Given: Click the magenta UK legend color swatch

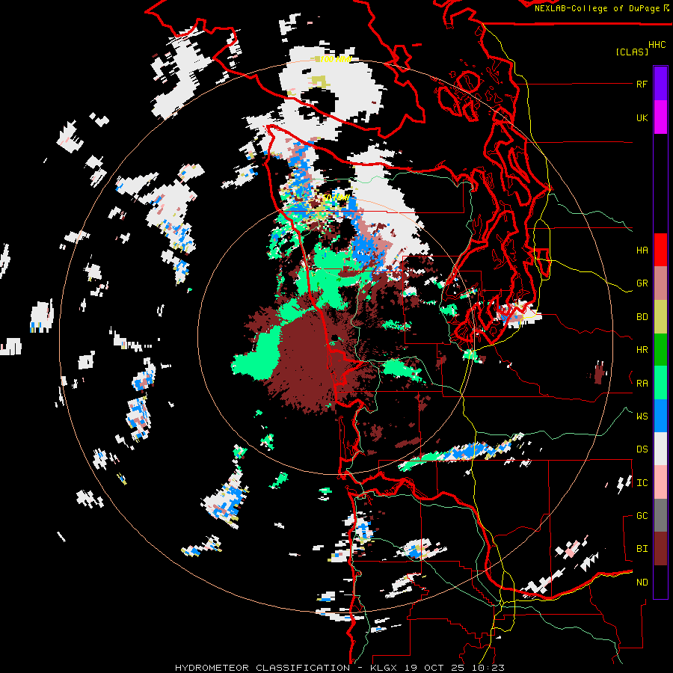Looking at the screenshot, I should point(660,117).
